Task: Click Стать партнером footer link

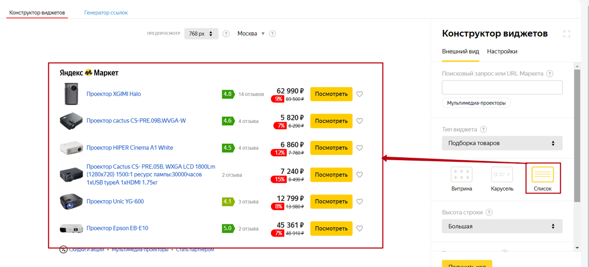Action: [195, 249]
